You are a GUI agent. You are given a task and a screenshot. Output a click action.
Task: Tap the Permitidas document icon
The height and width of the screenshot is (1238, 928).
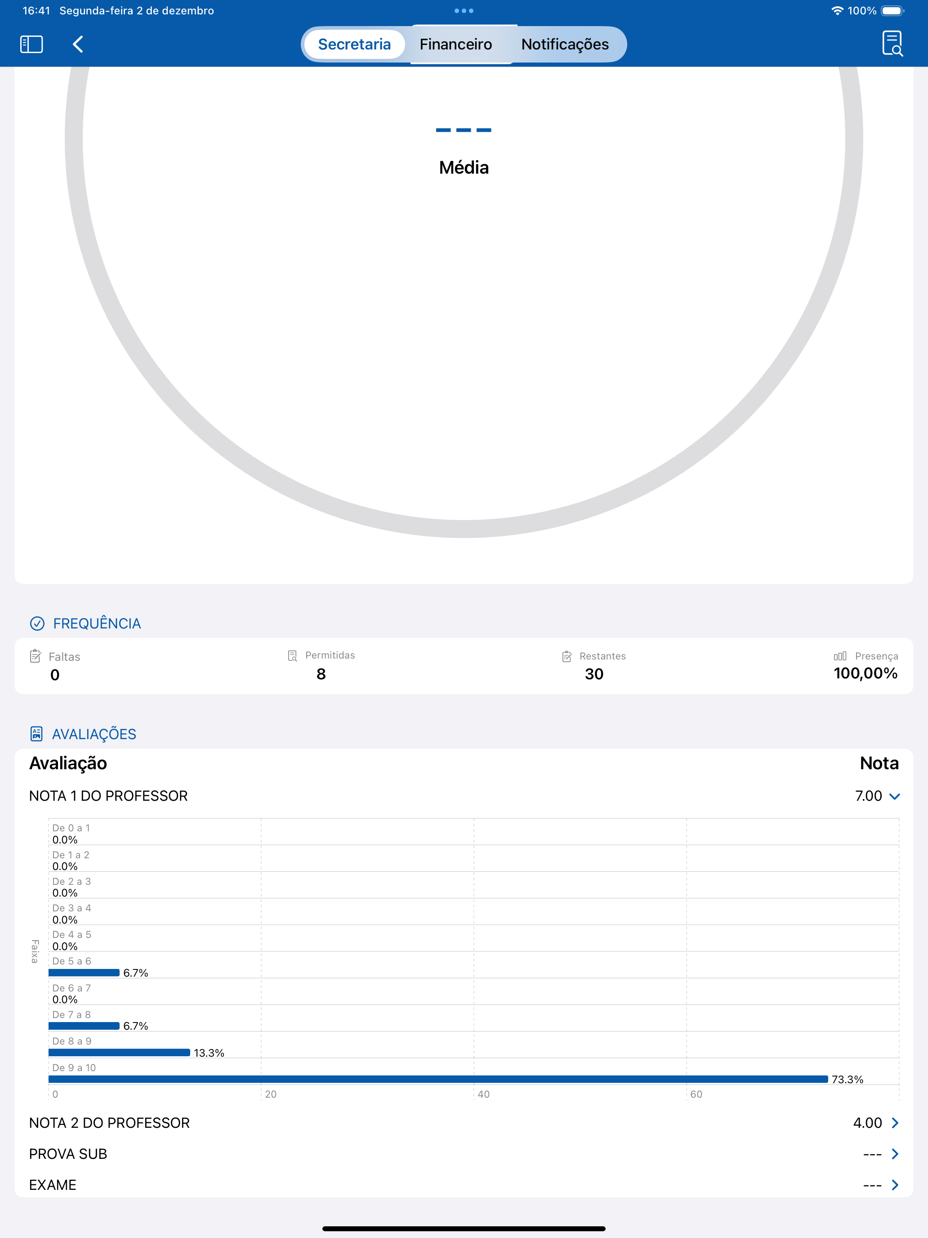coord(292,656)
